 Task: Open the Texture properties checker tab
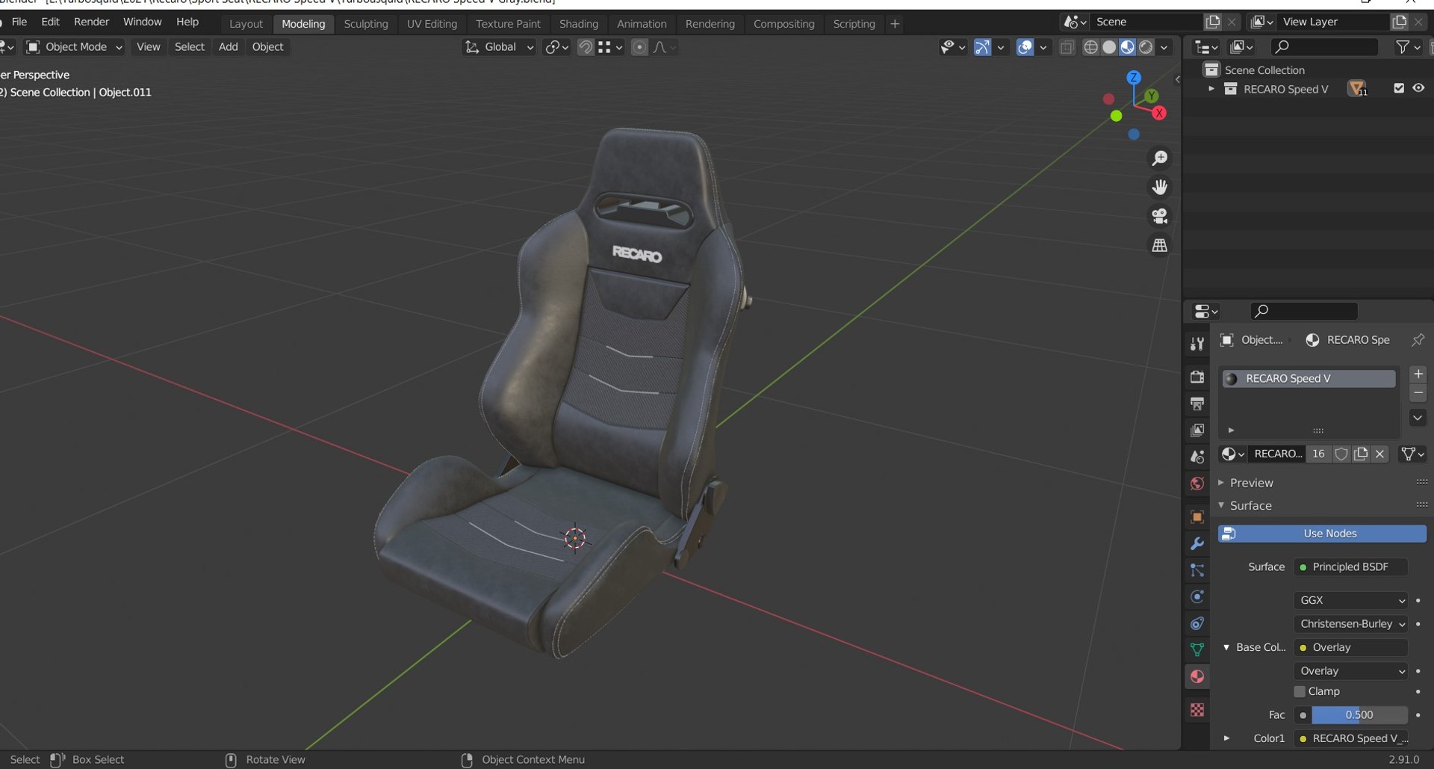coord(1197,709)
